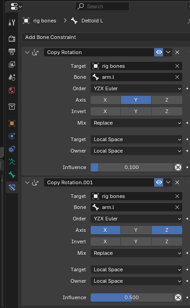Collapse the Copy Rotation.001 constraint panel
Viewport: 190px width, 308px height.
[27, 183]
